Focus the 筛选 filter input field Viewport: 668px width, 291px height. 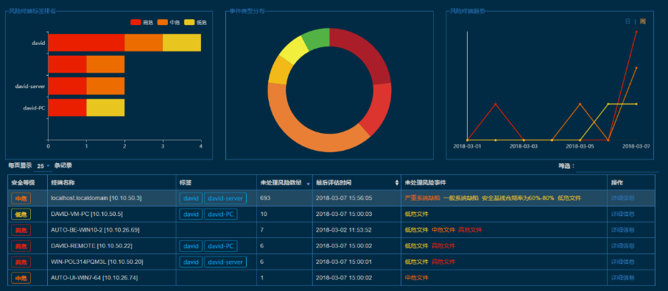pyautogui.click(x=617, y=166)
